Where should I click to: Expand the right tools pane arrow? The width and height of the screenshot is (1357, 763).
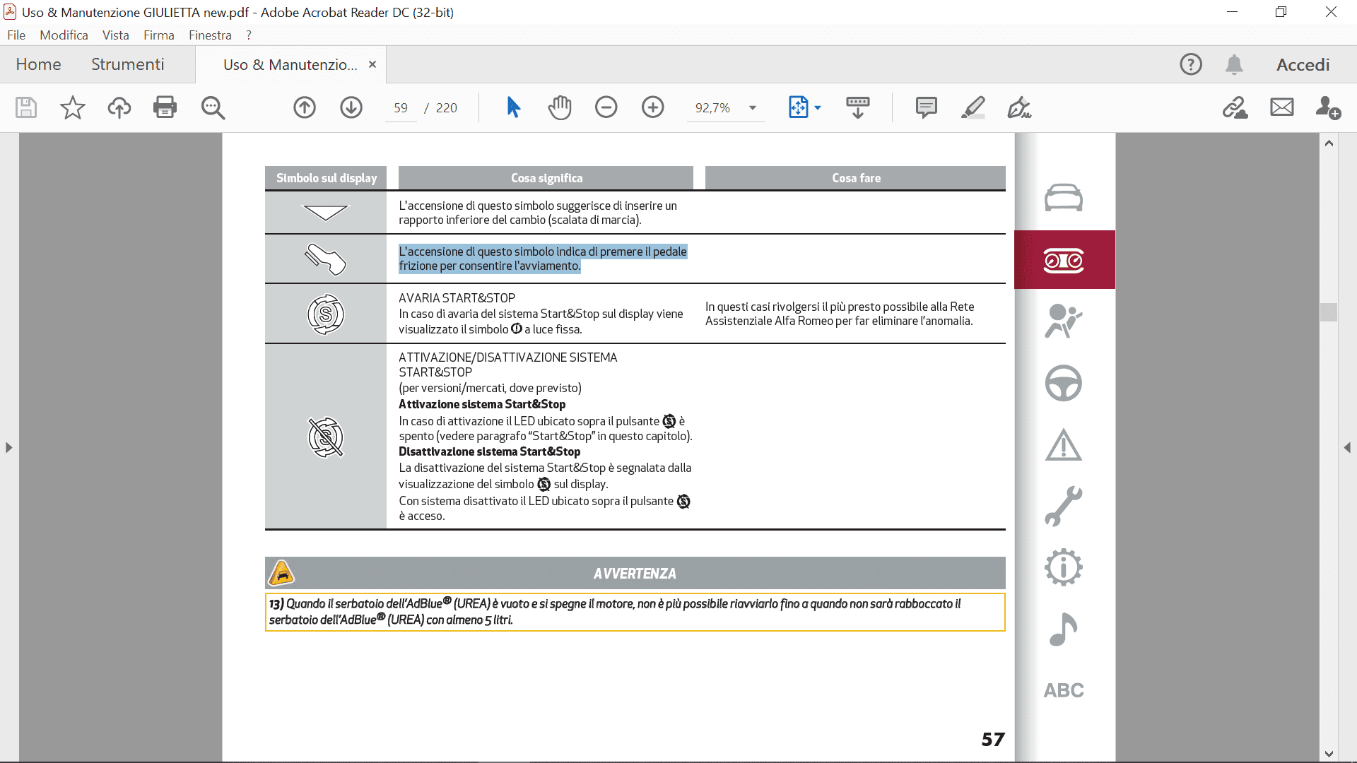[1347, 447]
